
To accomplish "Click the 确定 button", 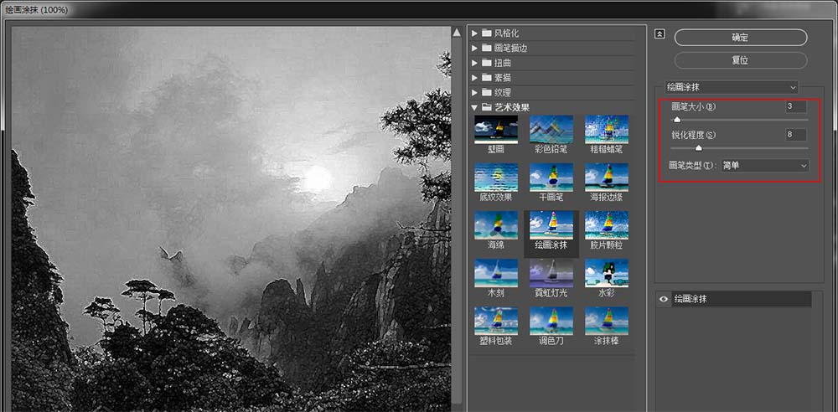I will coord(740,38).
